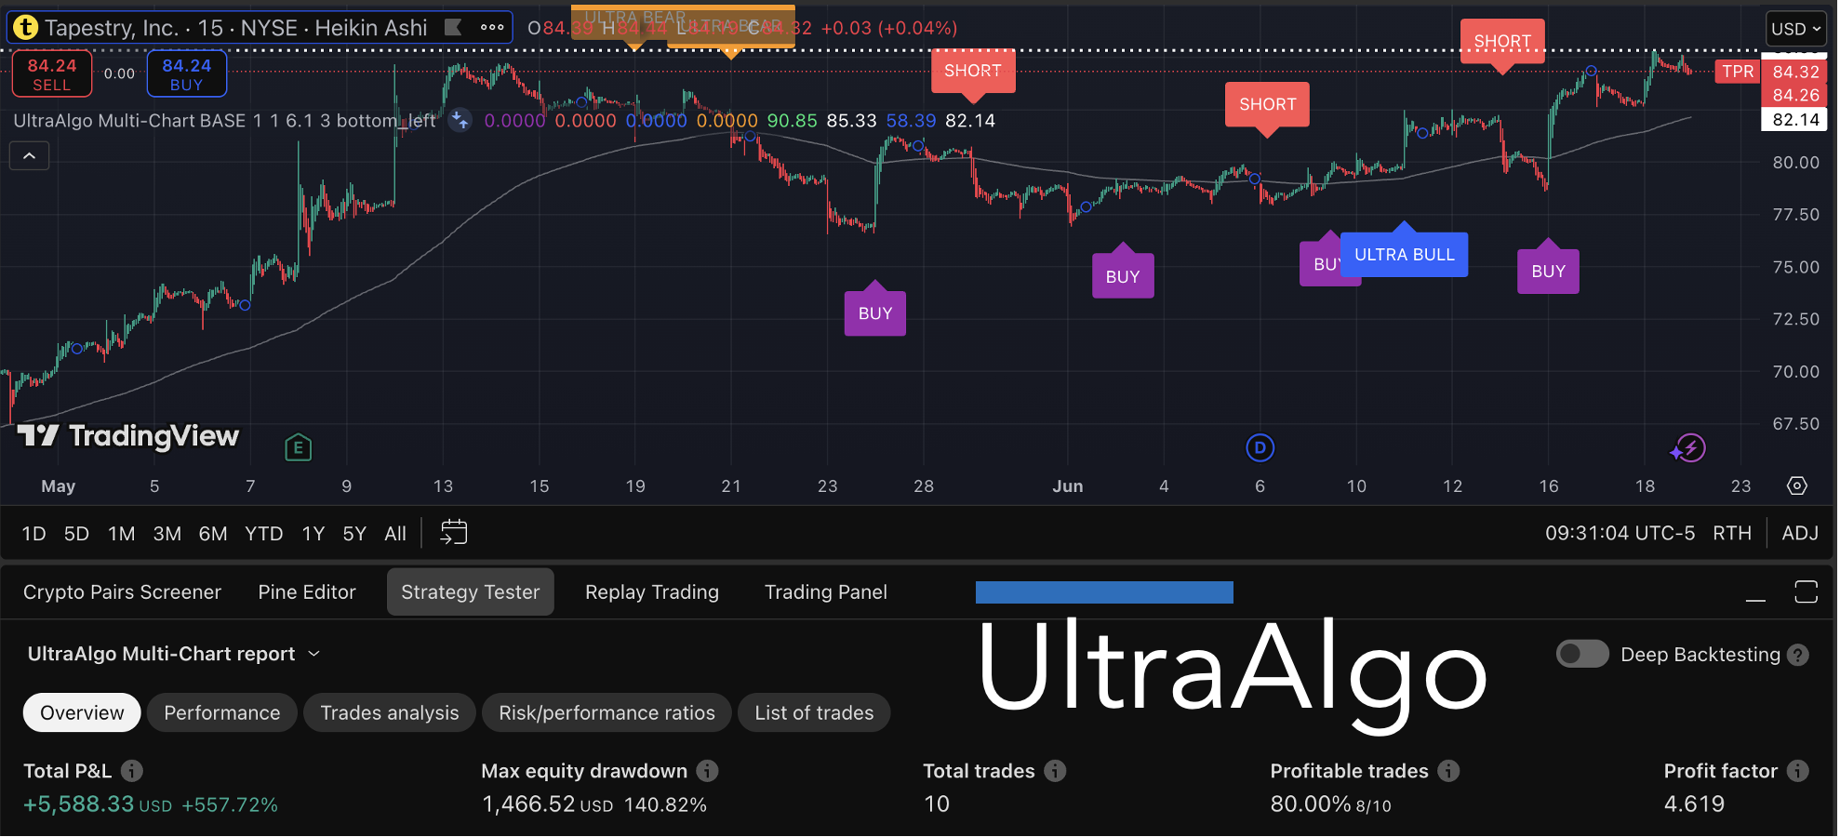Set chart range to 5Y
Image resolution: width=1840 pixels, height=837 pixels.
tap(354, 534)
